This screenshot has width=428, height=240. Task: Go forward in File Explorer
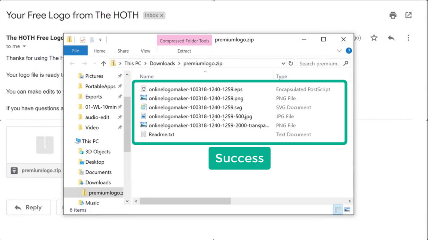click(85, 63)
